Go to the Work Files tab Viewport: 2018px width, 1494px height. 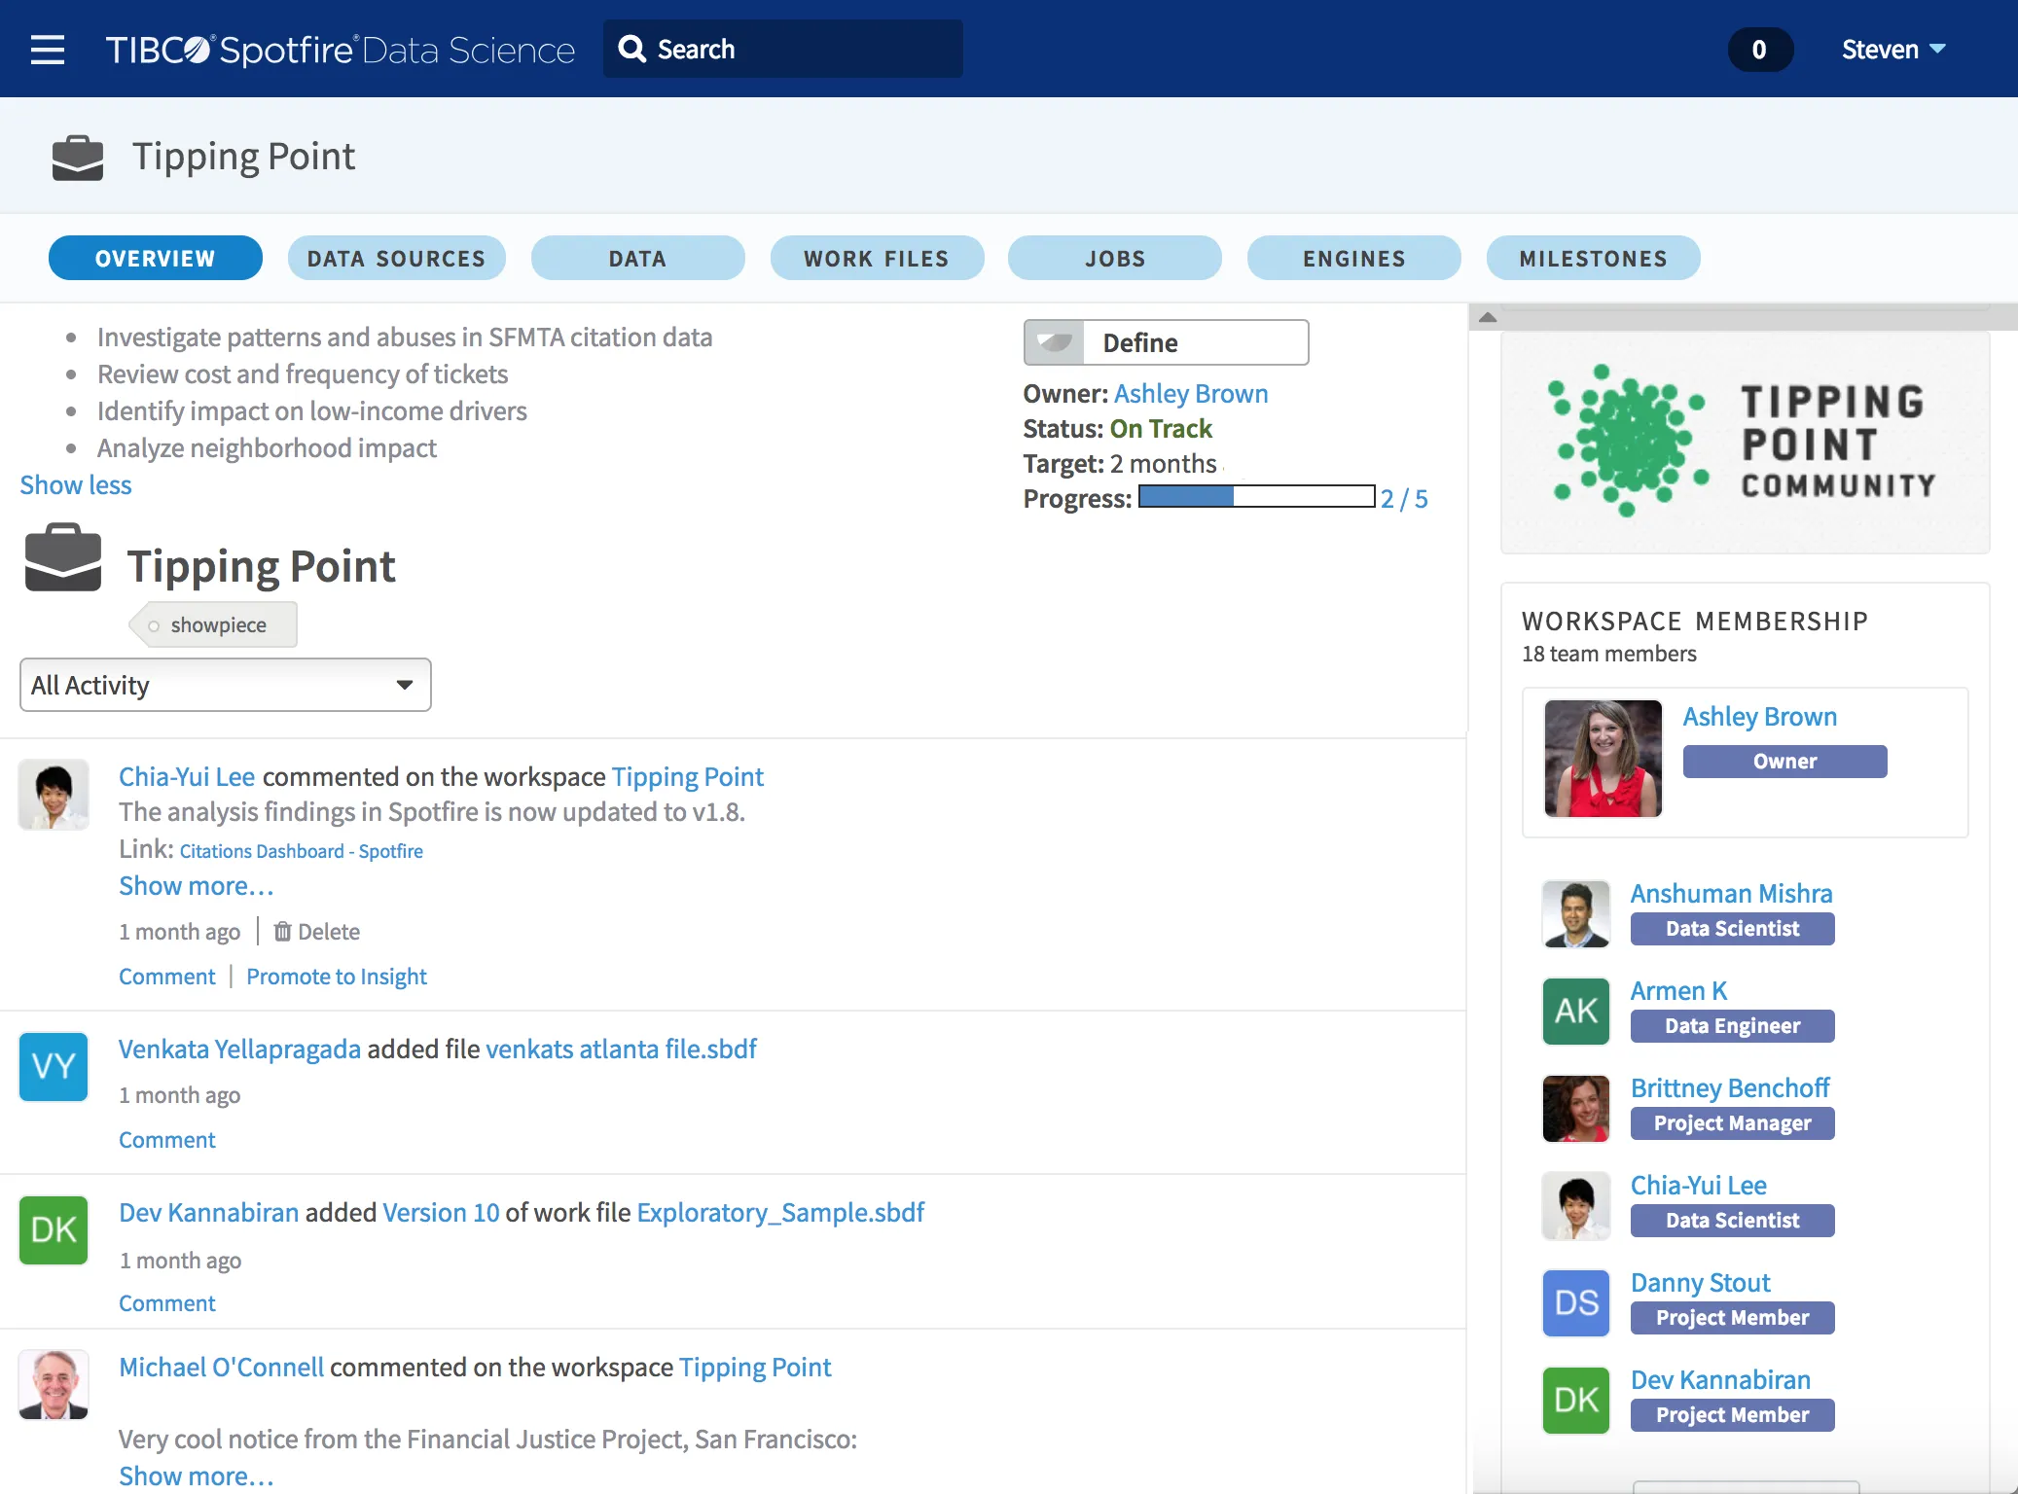[877, 258]
